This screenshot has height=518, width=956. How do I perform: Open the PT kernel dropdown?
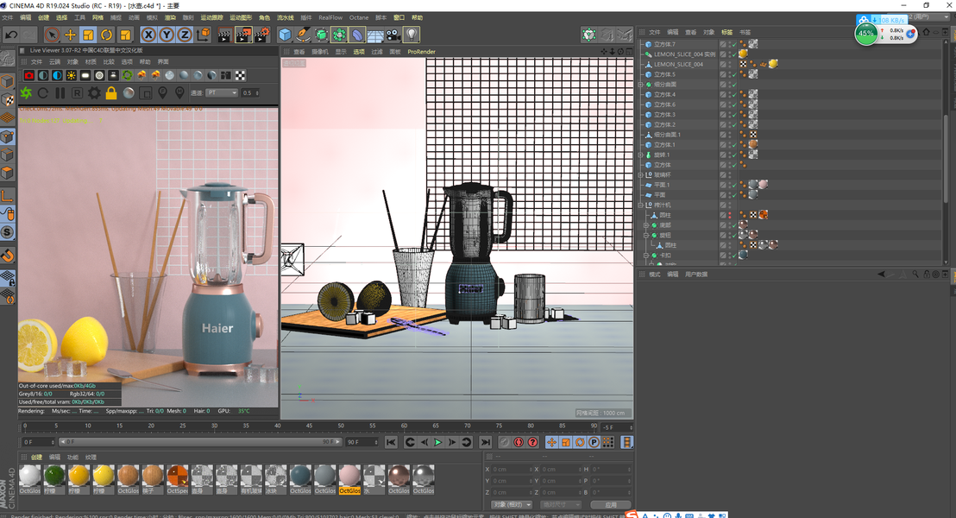pos(222,92)
